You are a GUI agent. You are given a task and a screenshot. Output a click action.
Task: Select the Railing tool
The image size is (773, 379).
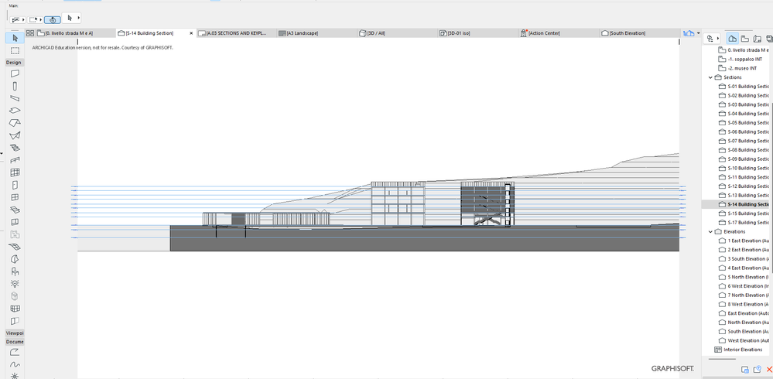[x=15, y=159]
